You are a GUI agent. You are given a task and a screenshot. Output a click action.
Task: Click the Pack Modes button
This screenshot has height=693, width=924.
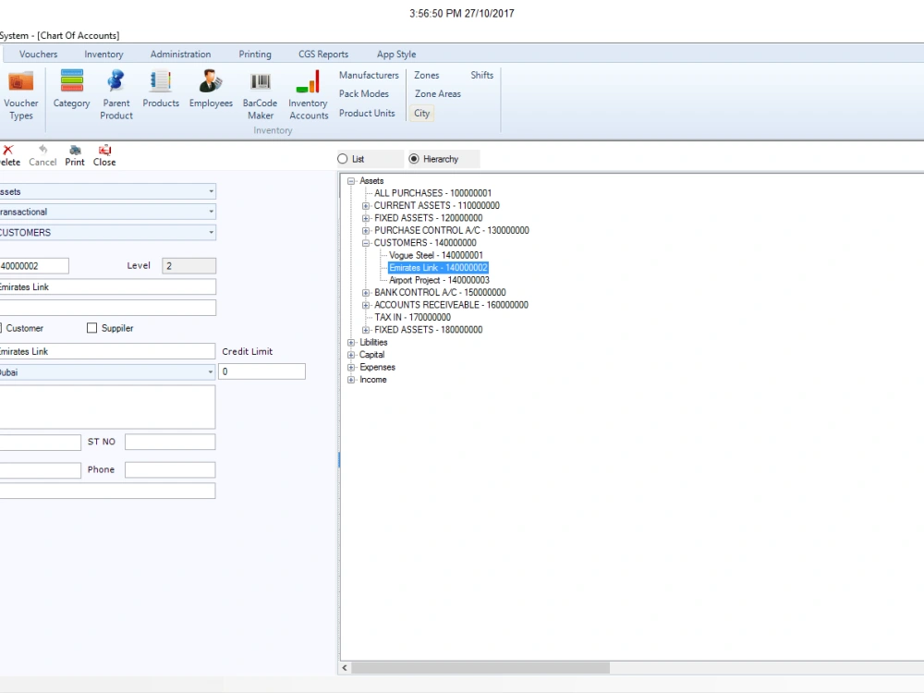(x=363, y=93)
